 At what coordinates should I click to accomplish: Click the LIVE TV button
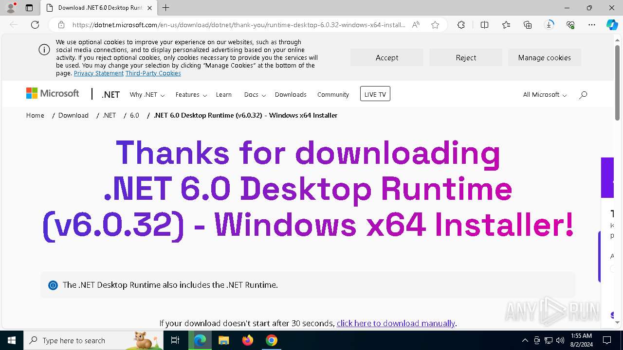(x=375, y=94)
